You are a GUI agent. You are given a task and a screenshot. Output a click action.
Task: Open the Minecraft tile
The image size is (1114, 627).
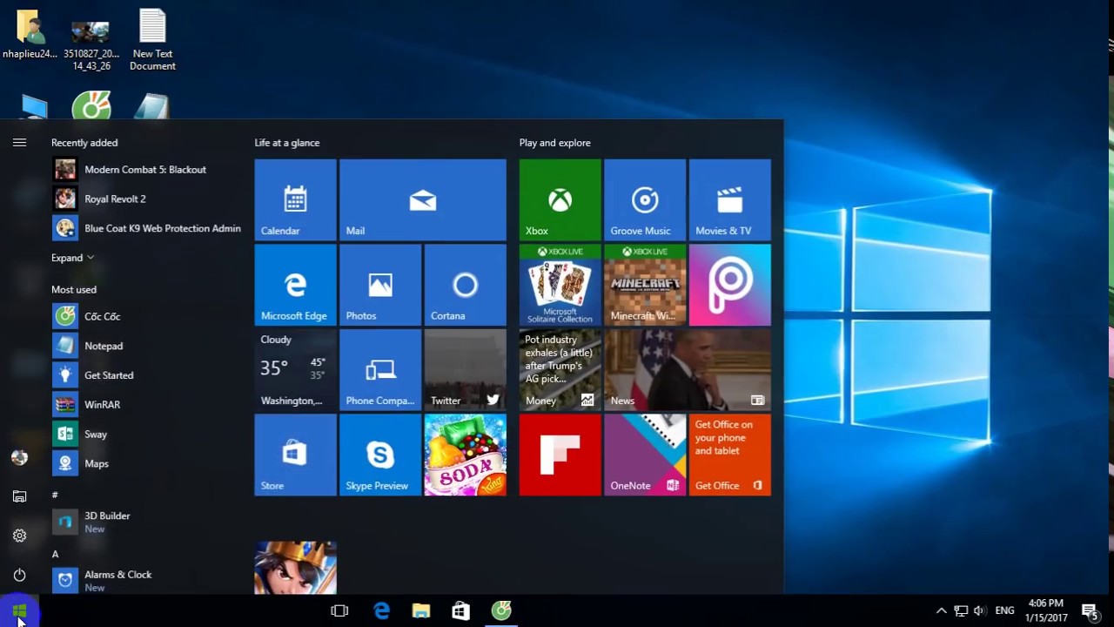645,285
